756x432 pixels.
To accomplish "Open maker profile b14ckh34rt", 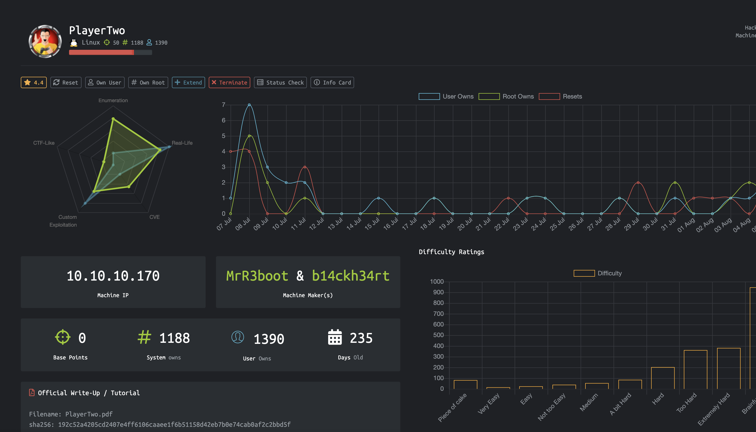I will tap(350, 276).
